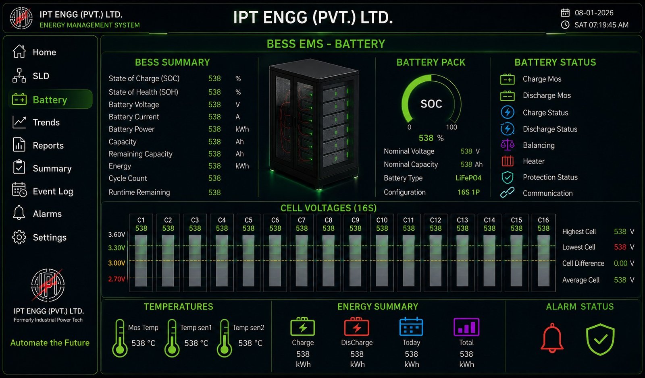Click the battery cabinet image

pyautogui.click(x=314, y=124)
